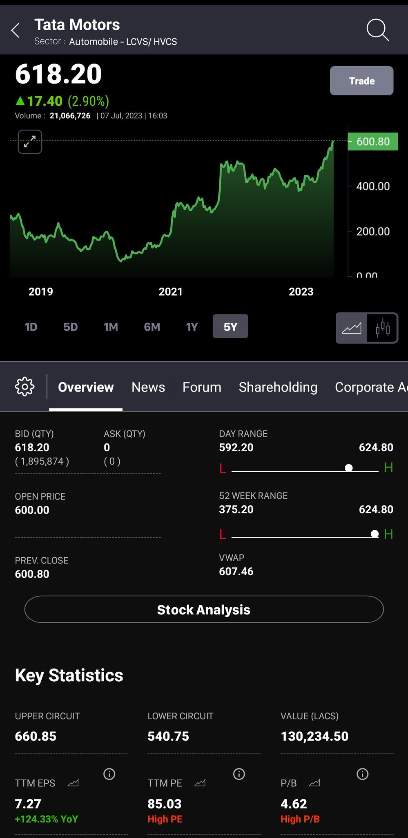Show info for TTM PE
Viewport: 408px width, 838px height.
[x=239, y=774]
